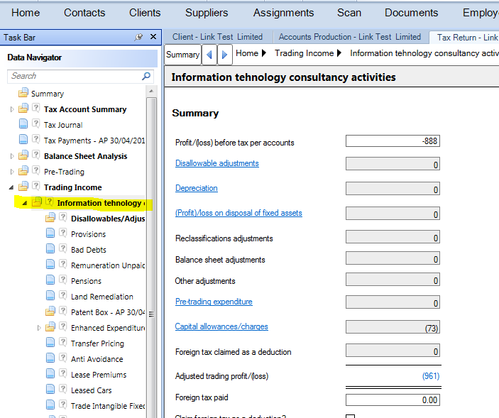The image size is (499, 418).
Task: Click the Balance Sheet Analysis folder icon
Action: pyautogui.click(x=23, y=155)
